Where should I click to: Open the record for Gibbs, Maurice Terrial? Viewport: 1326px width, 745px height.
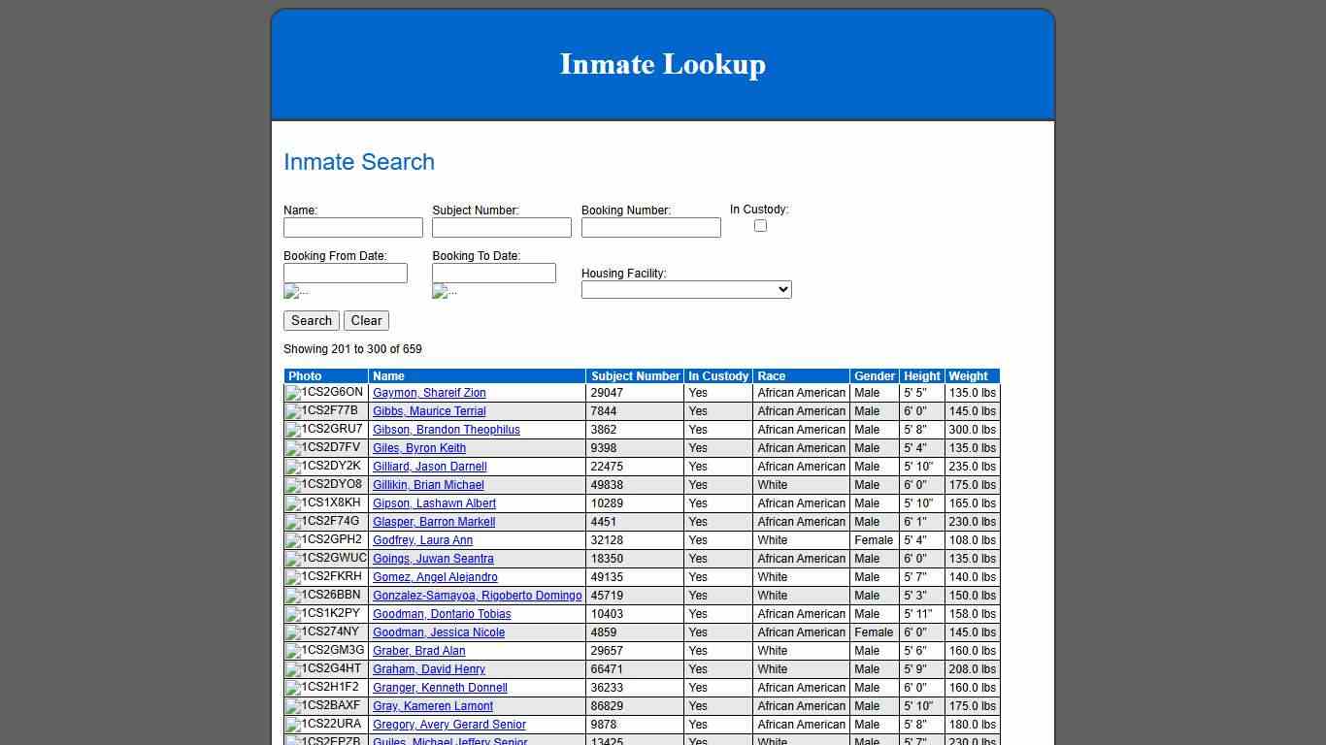(x=428, y=411)
